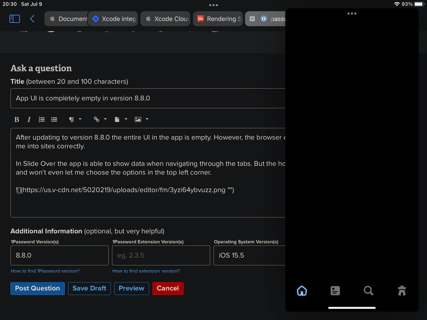Open the Home tab in Slide Over app

[x=302, y=291]
